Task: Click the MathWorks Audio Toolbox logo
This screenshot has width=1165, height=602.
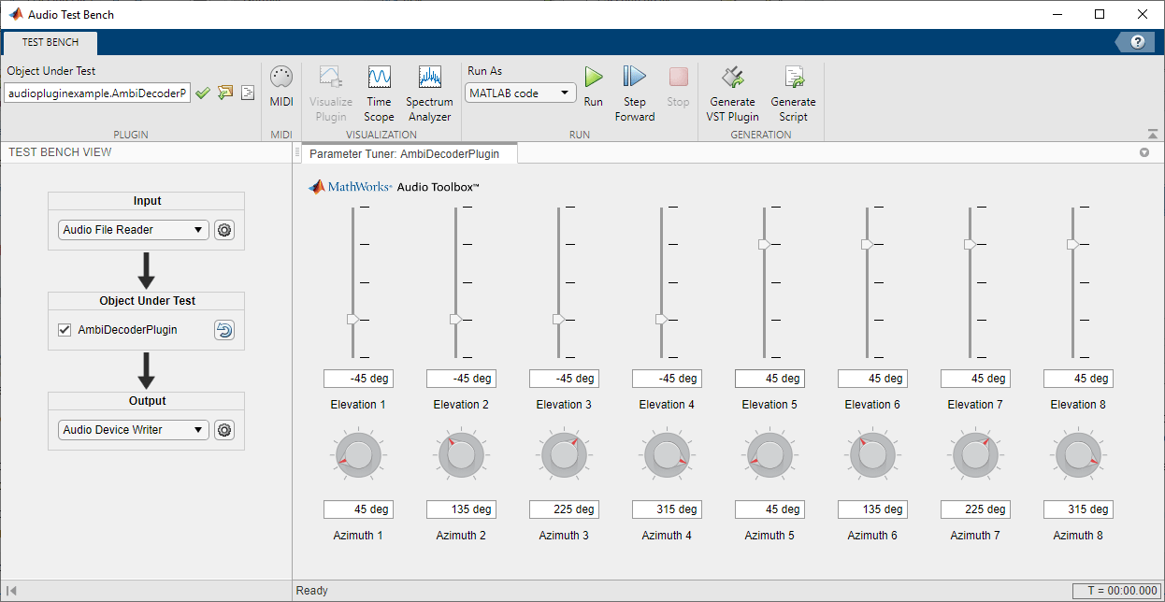Action: [x=394, y=187]
